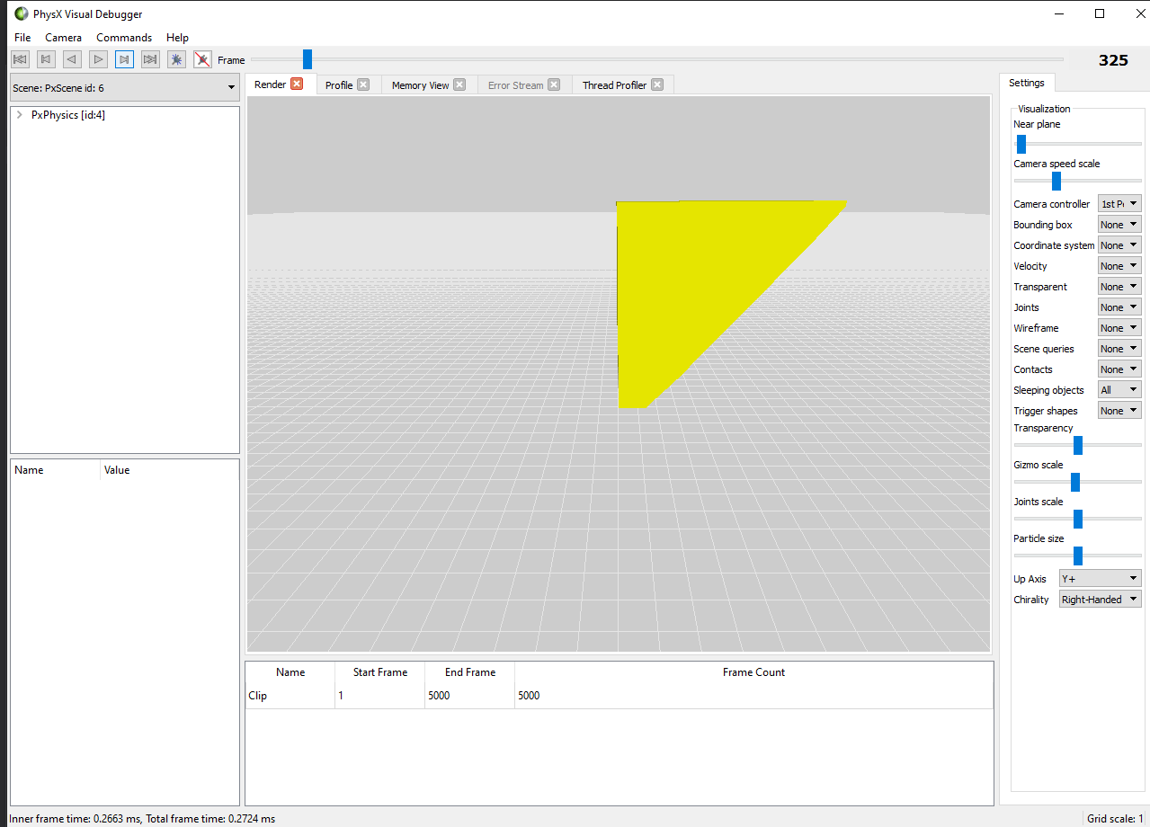Close the Memory View tab
Viewport: 1150px width, 827px height.
pos(459,84)
